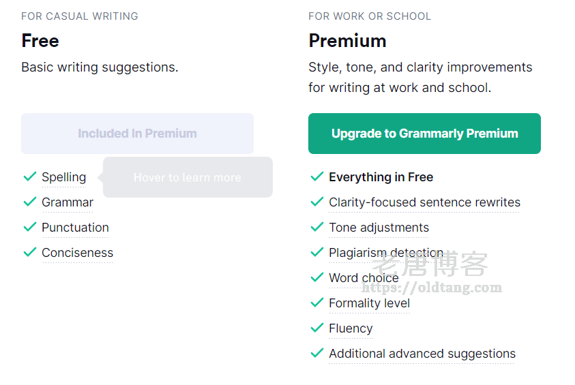Select the Spelling feature label
The height and width of the screenshot is (385, 575).
coord(64,177)
